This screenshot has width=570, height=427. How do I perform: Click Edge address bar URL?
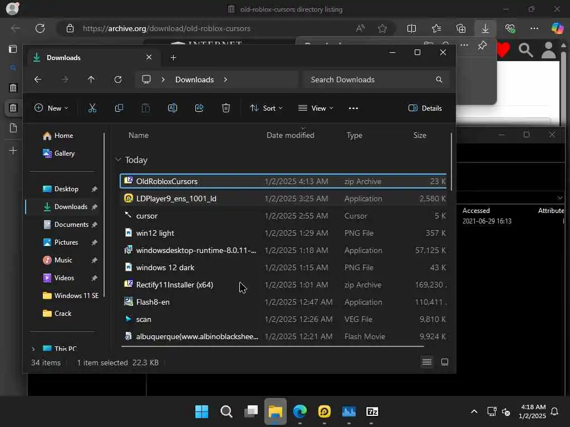(166, 28)
